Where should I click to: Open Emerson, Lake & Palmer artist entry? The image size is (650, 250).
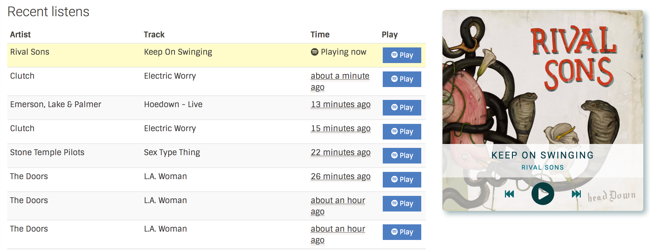point(56,104)
